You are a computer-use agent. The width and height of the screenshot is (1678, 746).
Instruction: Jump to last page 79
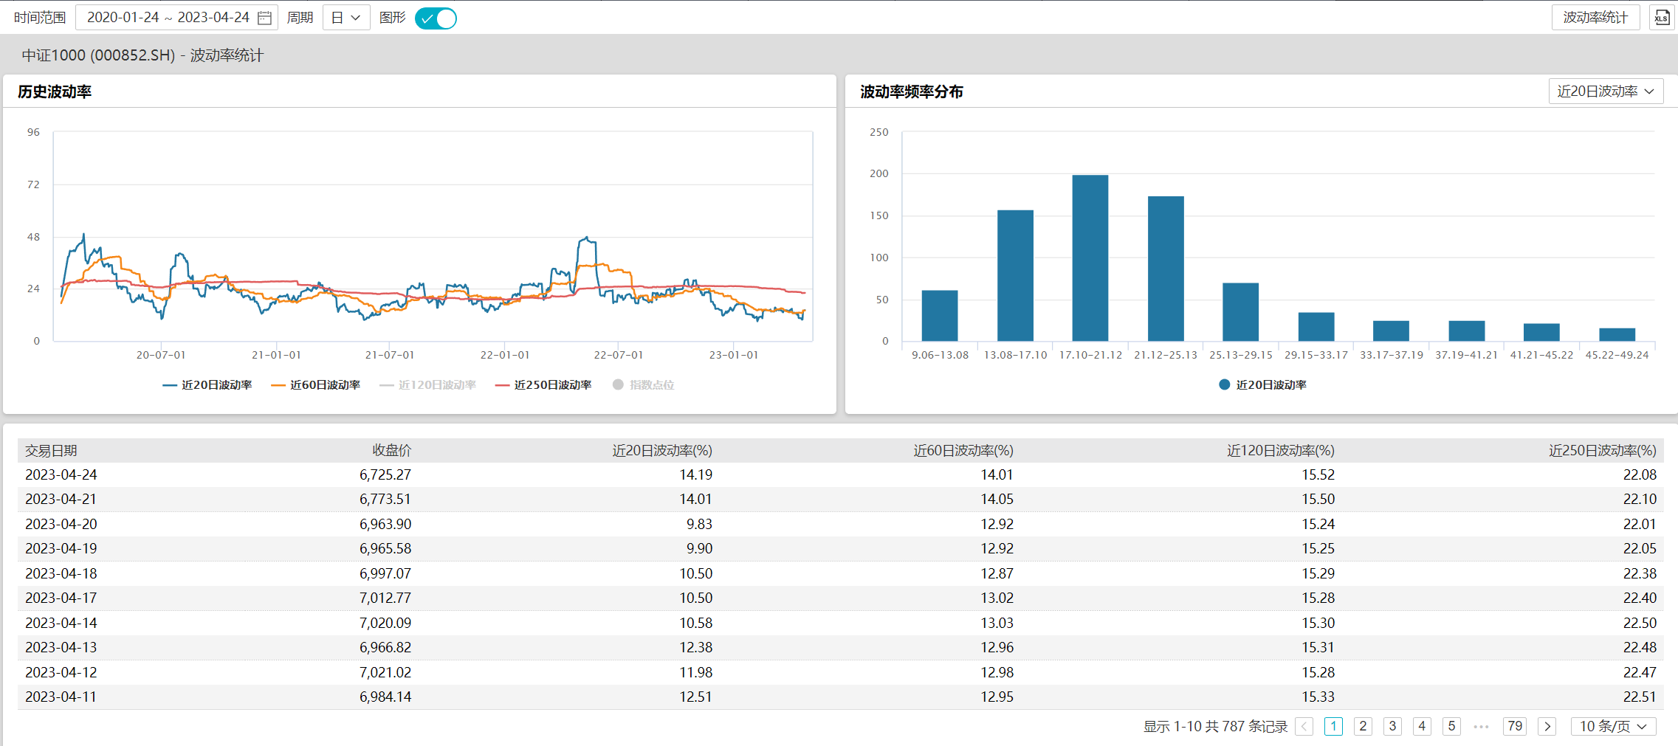point(1515,727)
